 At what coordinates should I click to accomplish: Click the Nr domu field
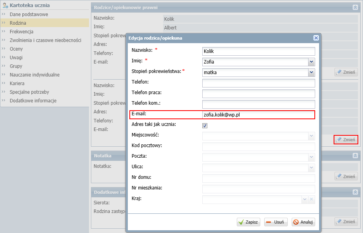pyautogui.click(x=259, y=178)
